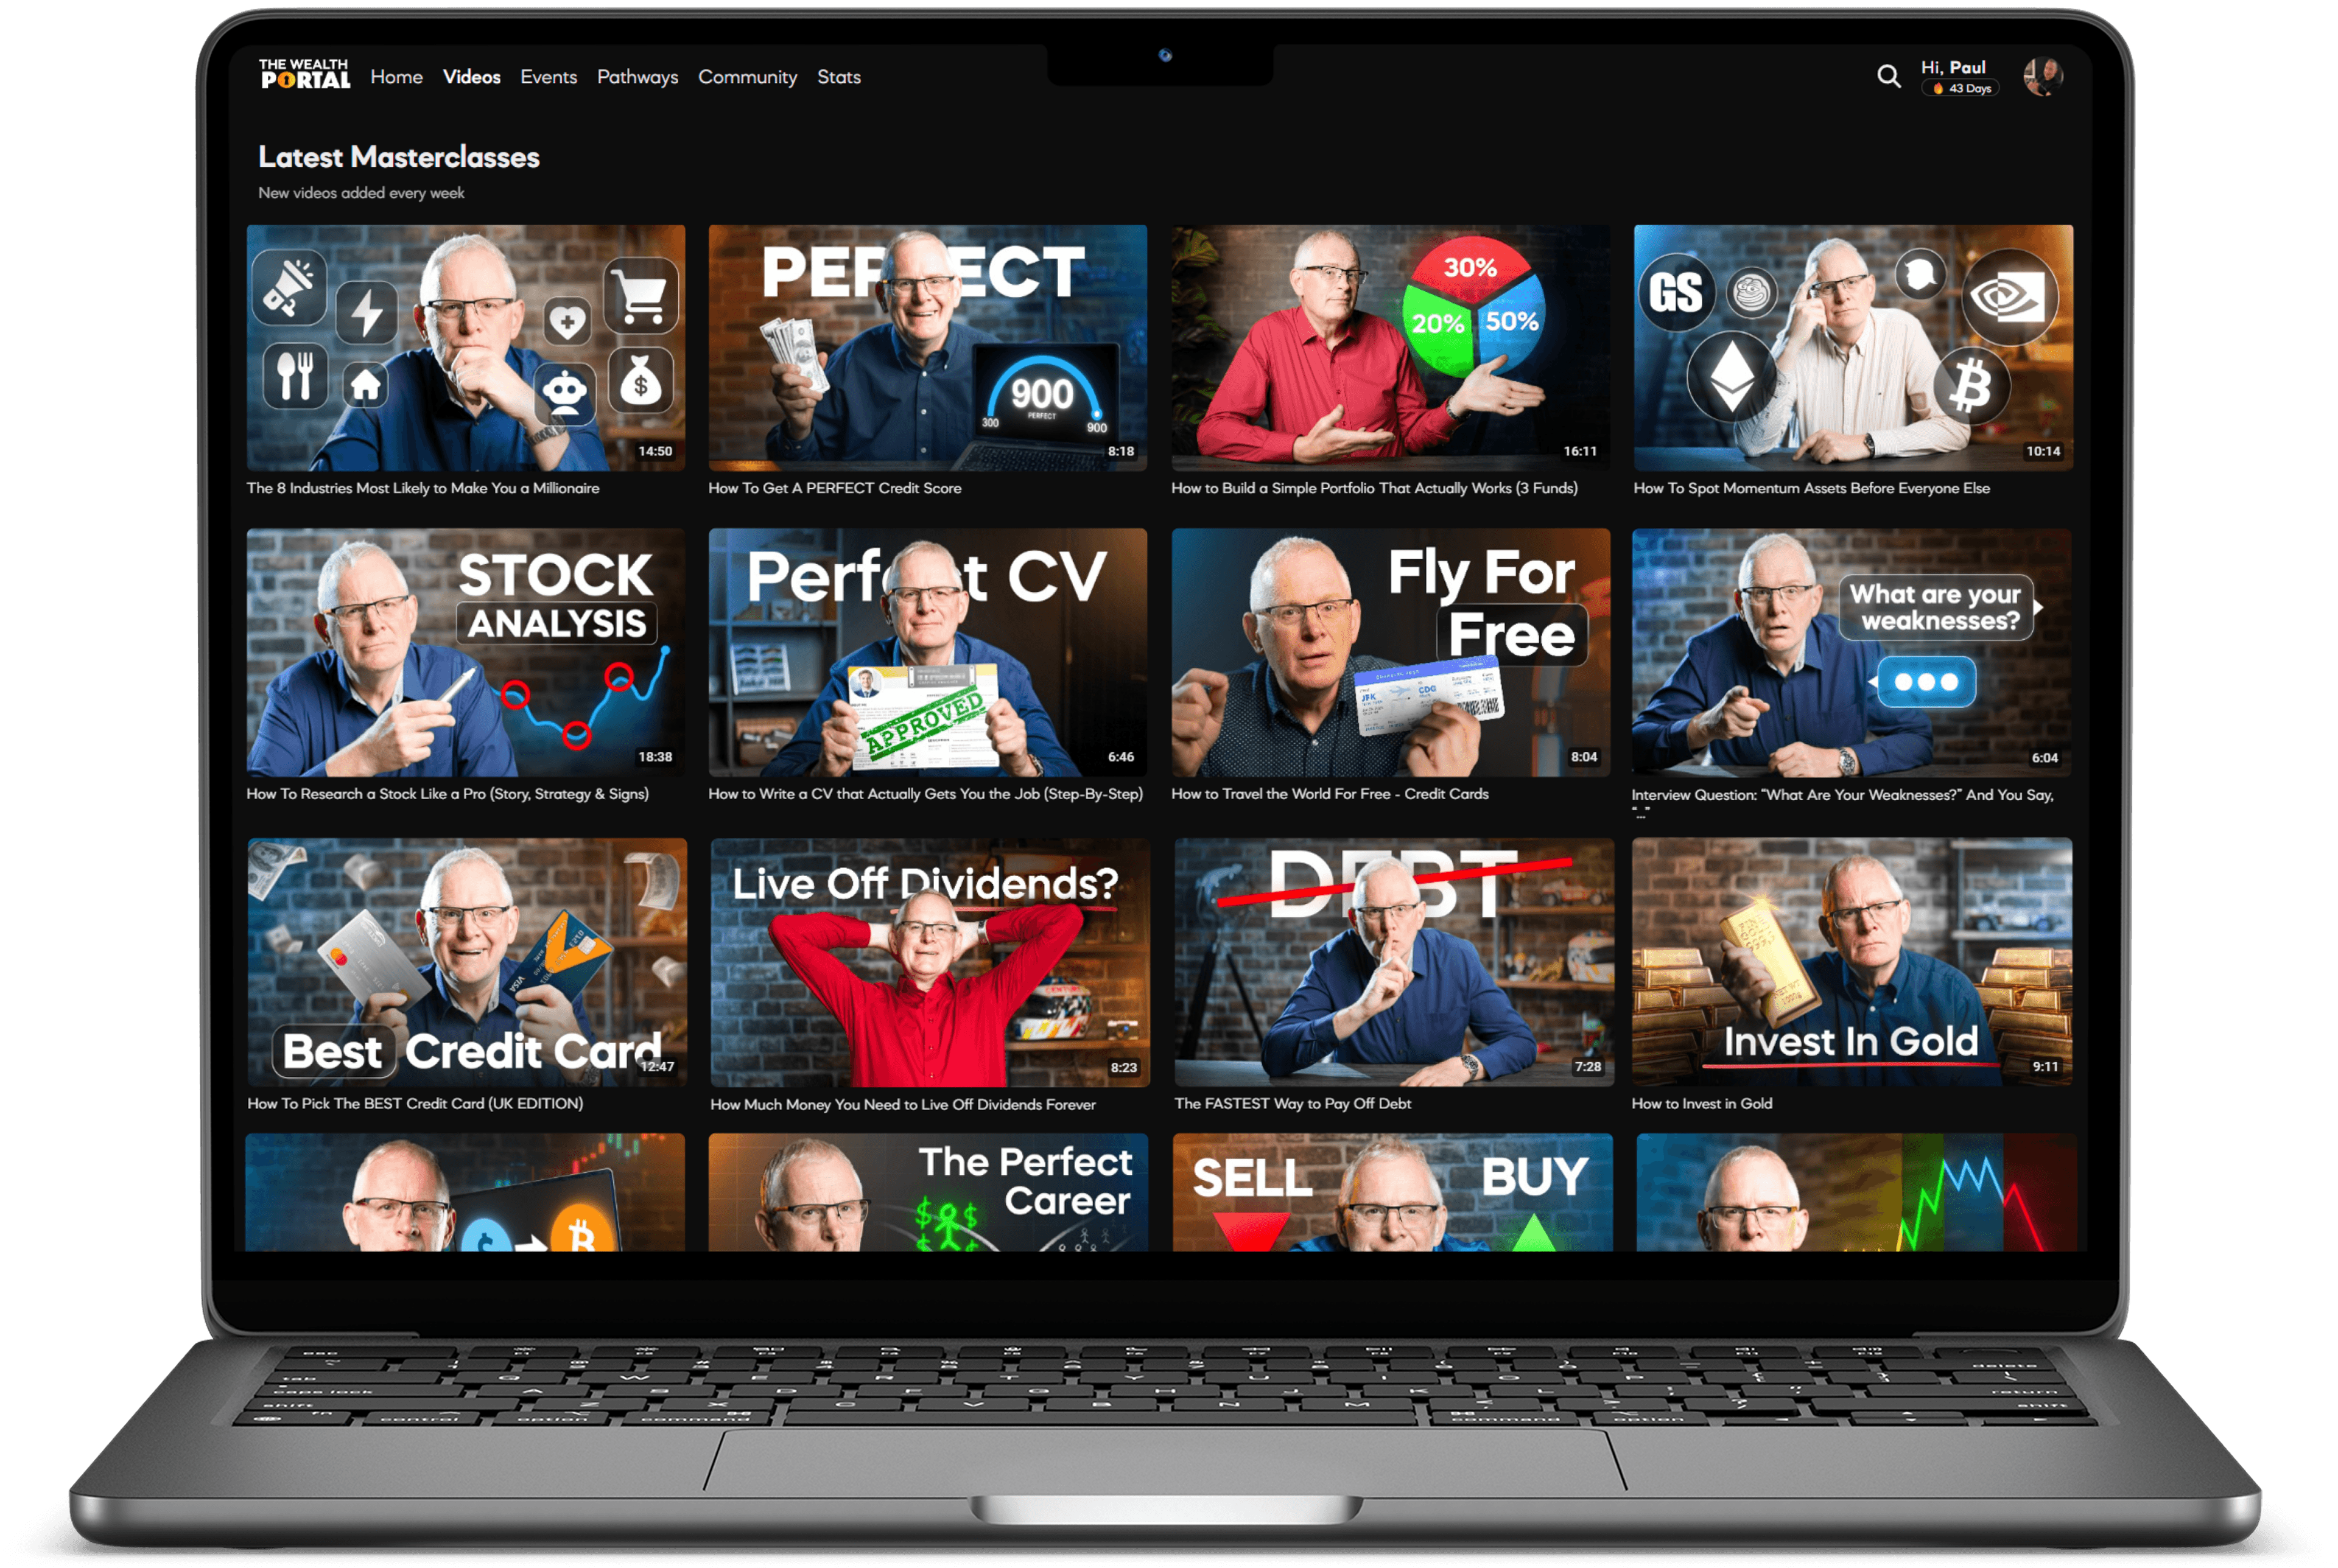Open the Fly For Free thumbnail

(1390, 652)
